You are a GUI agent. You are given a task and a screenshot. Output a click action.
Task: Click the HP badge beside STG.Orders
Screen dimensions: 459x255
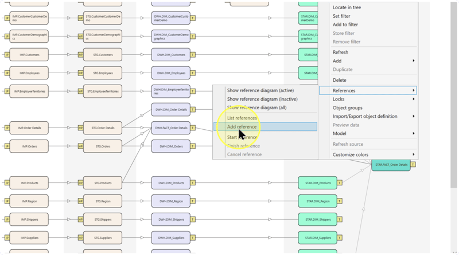click(80, 146)
